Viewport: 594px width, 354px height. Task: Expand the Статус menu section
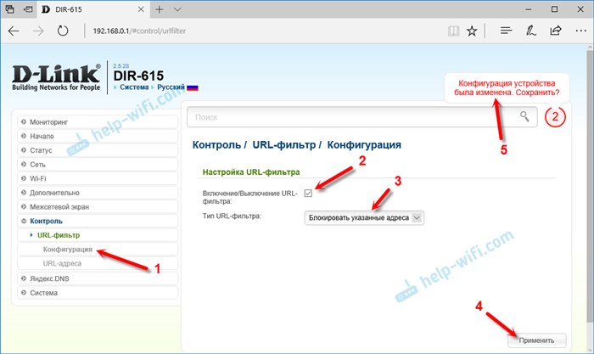(98, 150)
